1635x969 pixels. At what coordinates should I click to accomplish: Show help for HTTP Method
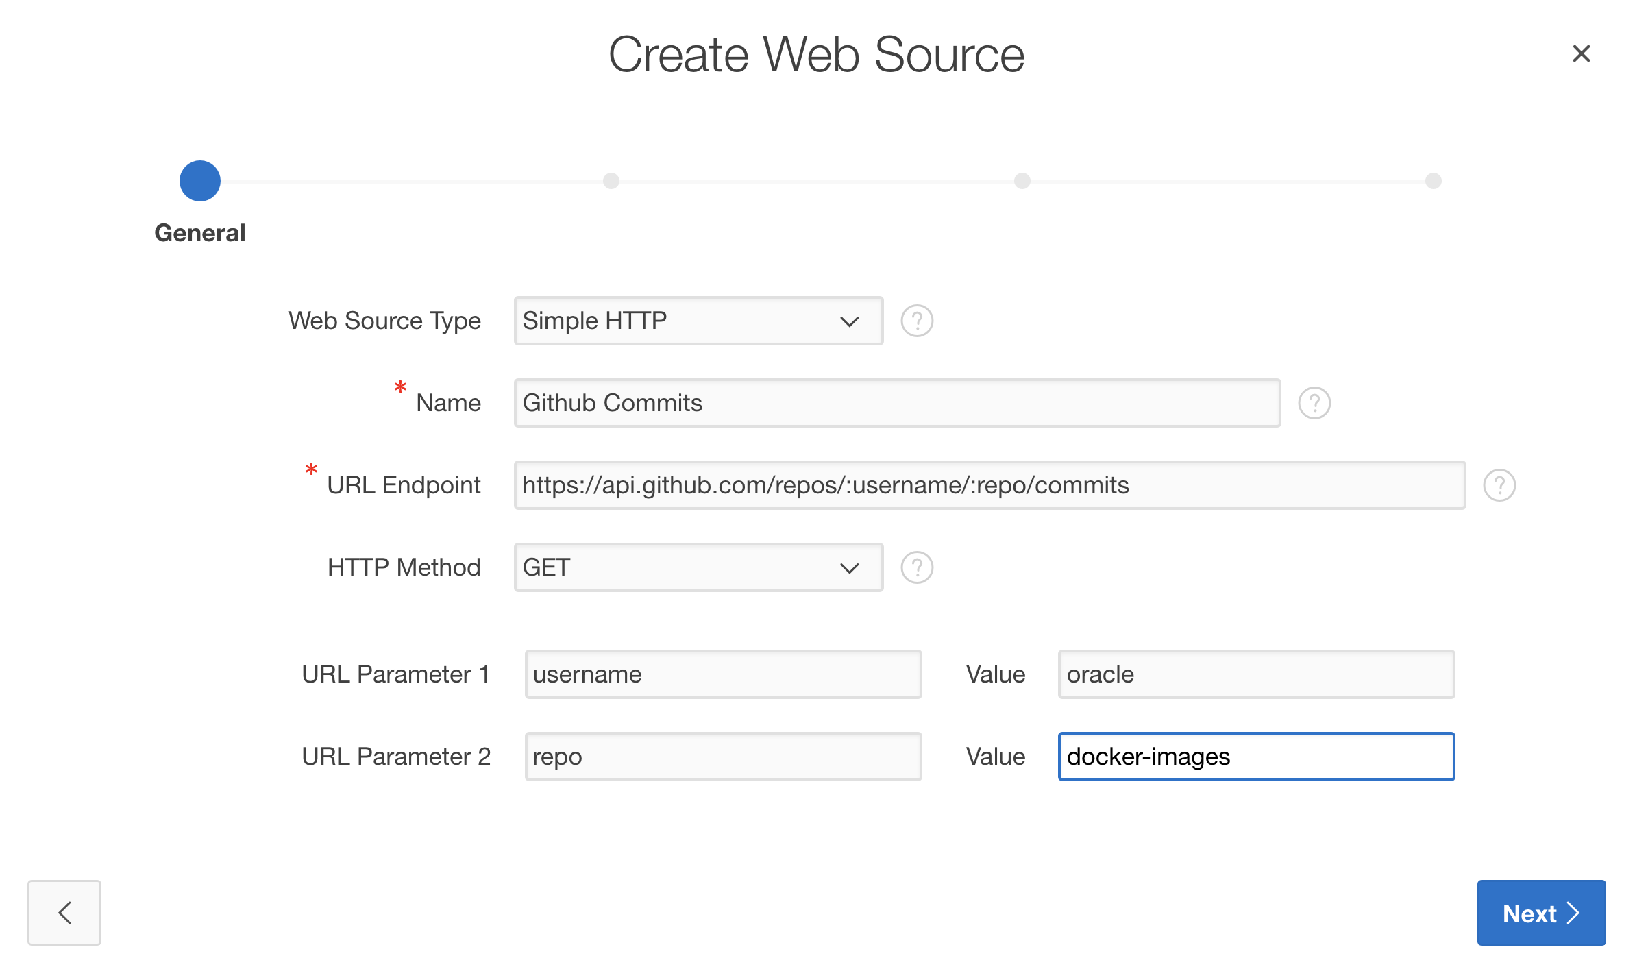[916, 567]
